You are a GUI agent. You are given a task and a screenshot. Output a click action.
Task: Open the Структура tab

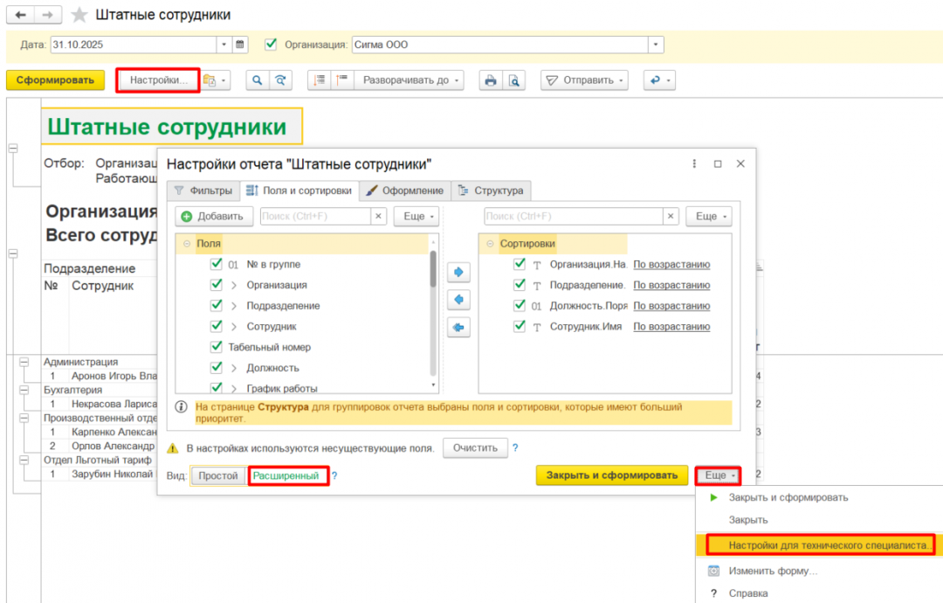[491, 191]
